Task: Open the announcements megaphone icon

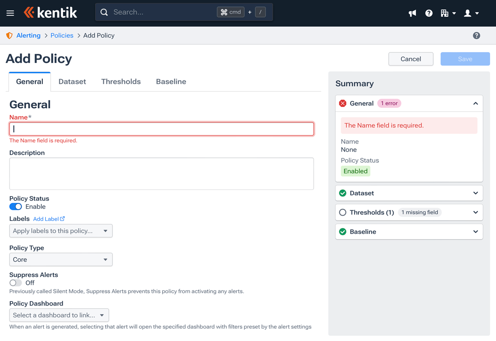Action: [412, 13]
